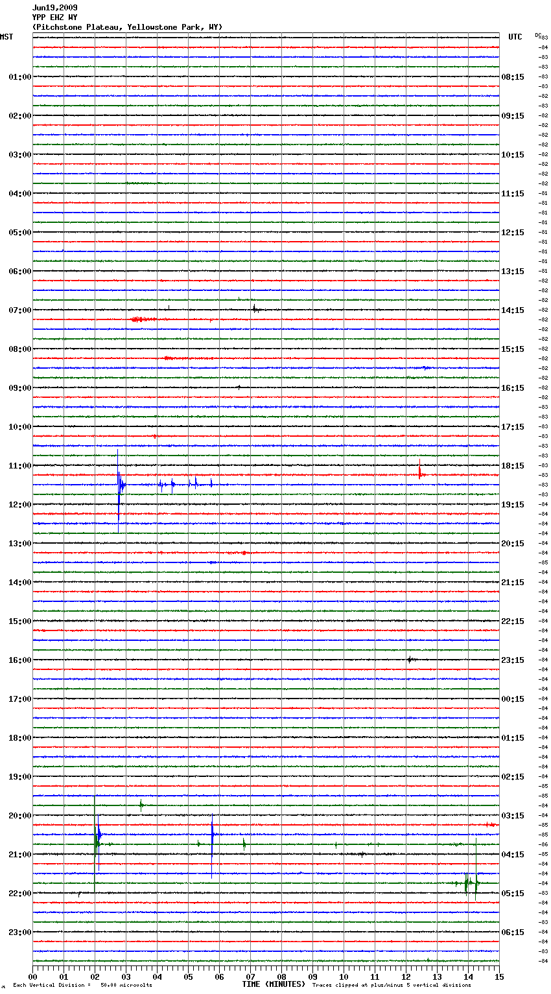This screenshot has width=551, height=994.
Task: Click the 04:00 MST time label
Action: click(20, 194)
